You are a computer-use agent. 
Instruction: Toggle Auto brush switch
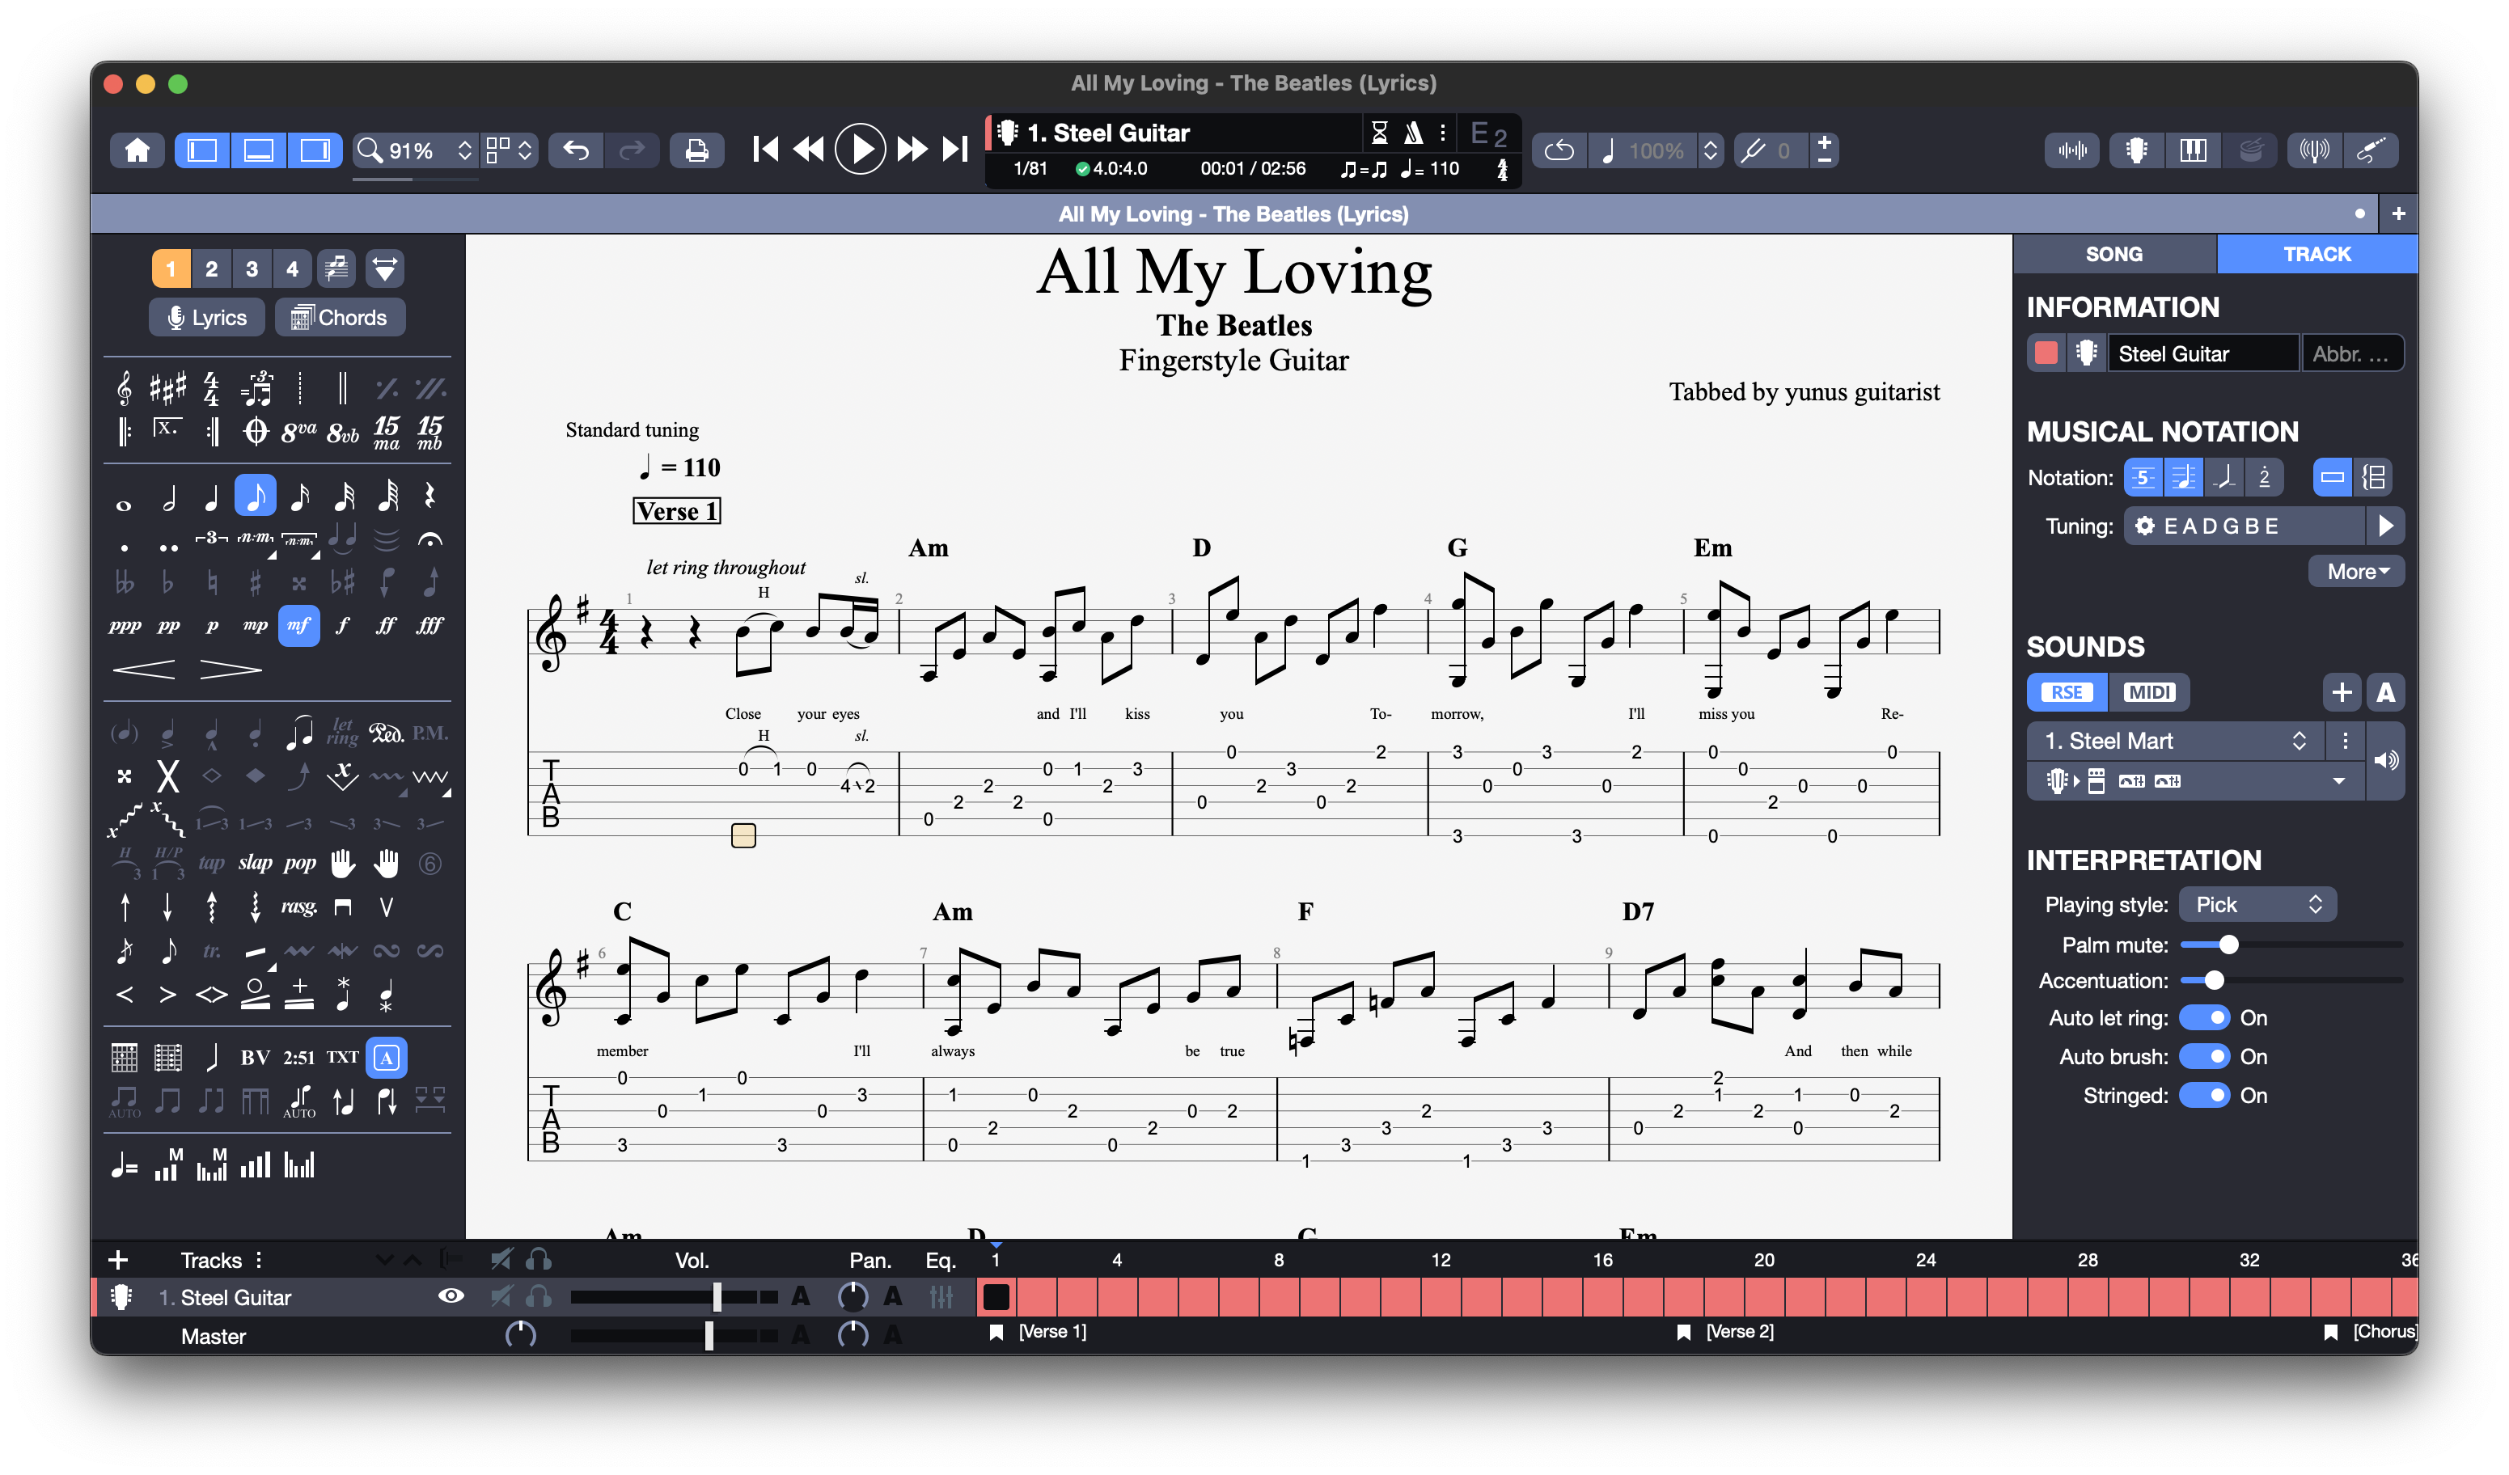pos(2204,1056)
